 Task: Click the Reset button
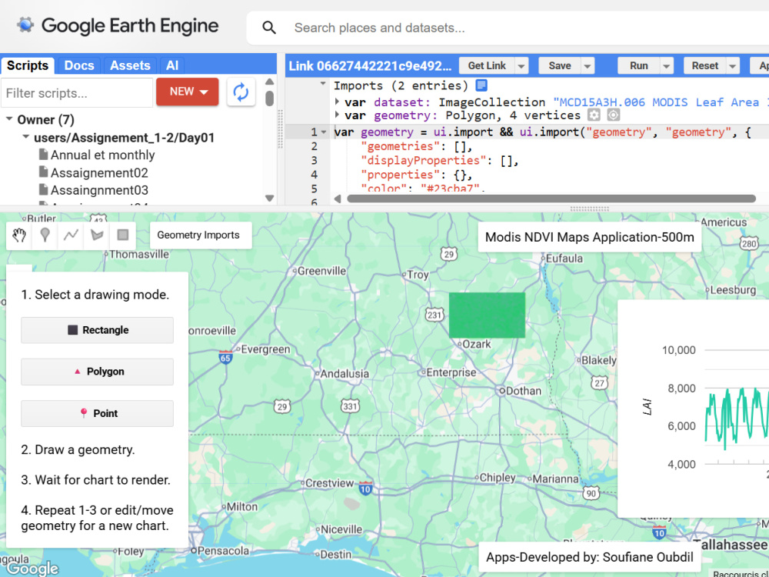click(x=704, y=65)
